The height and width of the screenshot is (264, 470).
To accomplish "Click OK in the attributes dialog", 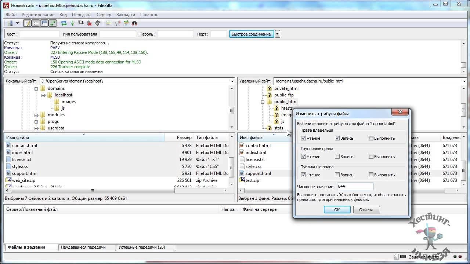I will click(337, 210).
